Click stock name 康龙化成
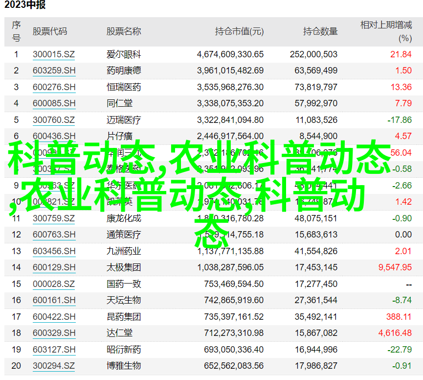This screenshot has width=423, height=380. [x=124, y=218]
